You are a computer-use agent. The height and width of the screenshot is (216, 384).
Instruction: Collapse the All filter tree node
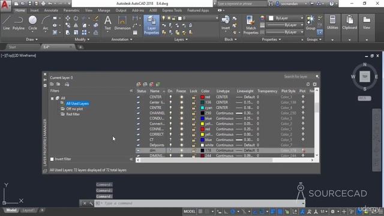(52, 98)
